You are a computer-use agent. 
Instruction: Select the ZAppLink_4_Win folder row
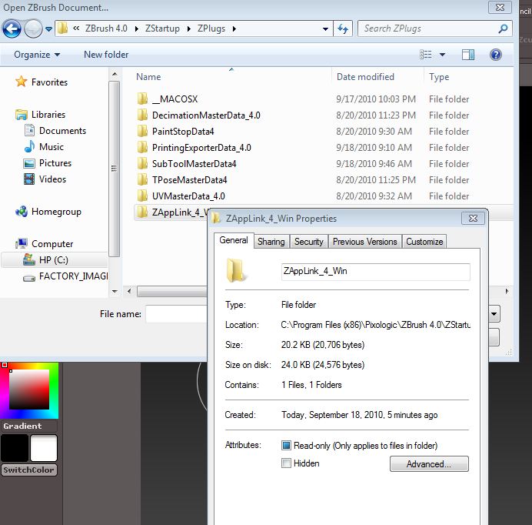171,212
